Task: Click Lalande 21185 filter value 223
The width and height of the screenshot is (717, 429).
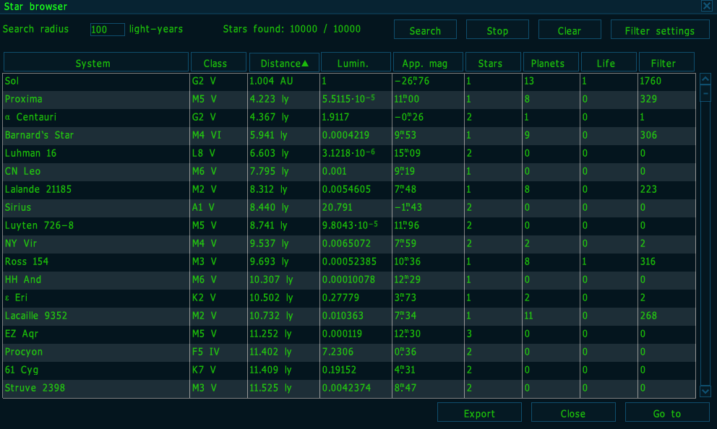Action: point(648,190)
